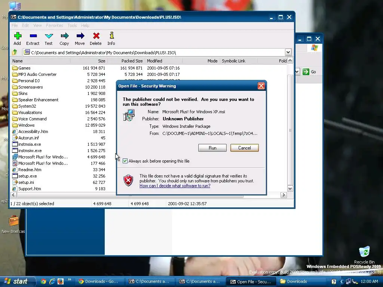
Task: Select the Personal DJ folder
Action: pyautogui.click(x=26, y=81)
